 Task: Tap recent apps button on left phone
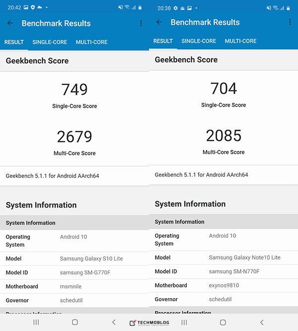click(36, 322)
